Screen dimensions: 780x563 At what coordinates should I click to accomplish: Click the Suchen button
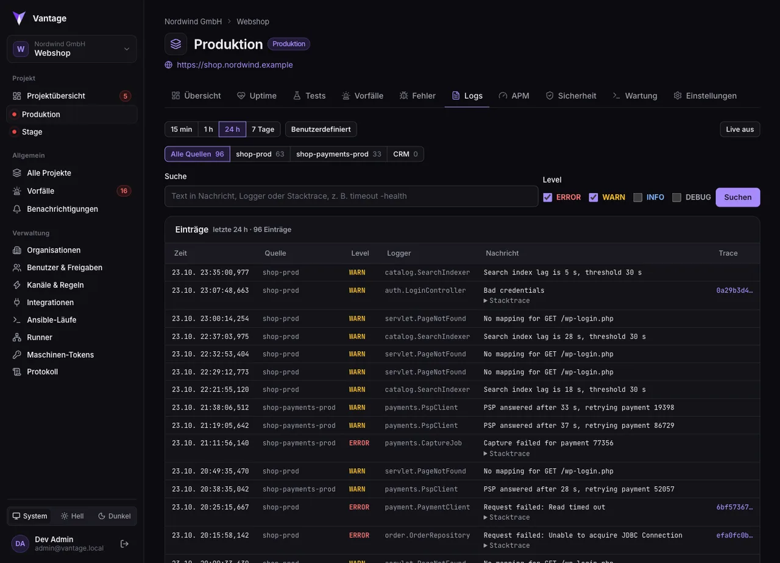coord(738,197)
